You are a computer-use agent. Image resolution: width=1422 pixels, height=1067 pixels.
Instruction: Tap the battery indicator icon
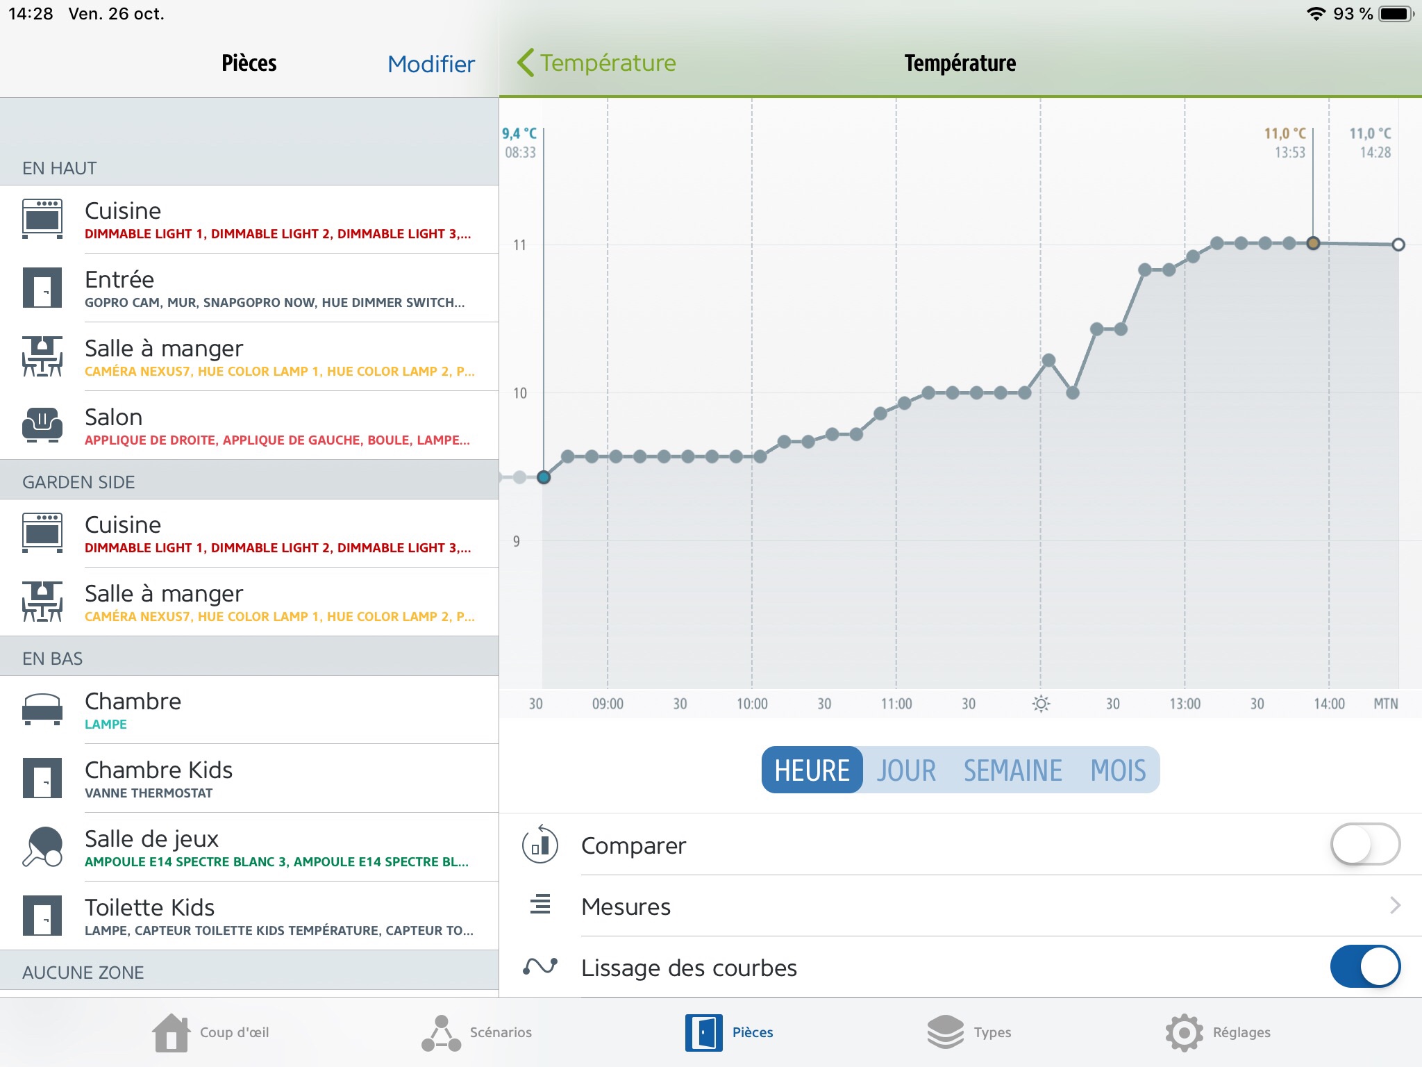click(1396, 14)
